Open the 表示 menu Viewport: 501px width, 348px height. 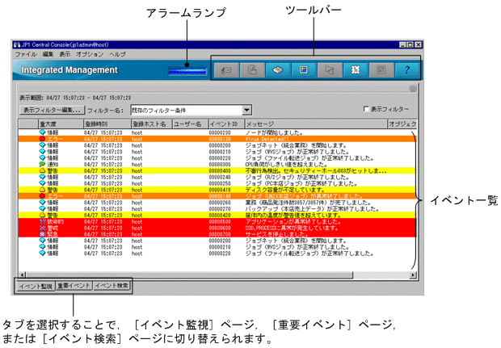(x=65, y=54)
